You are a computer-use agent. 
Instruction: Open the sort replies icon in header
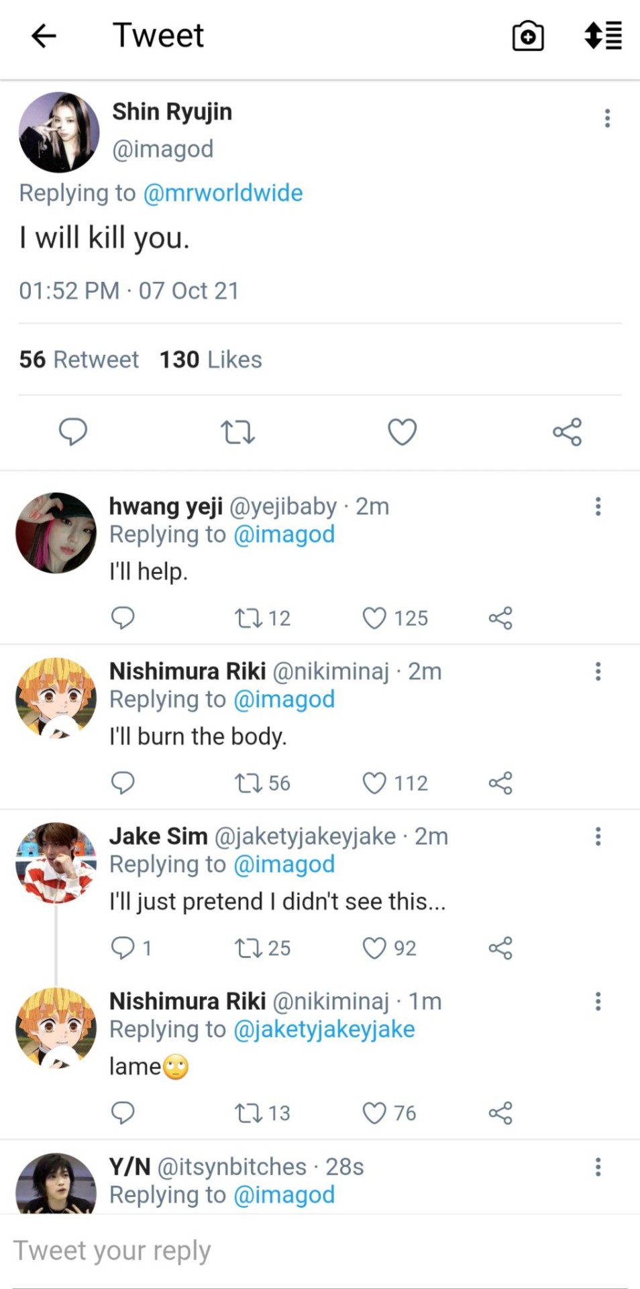click(602, 36)
